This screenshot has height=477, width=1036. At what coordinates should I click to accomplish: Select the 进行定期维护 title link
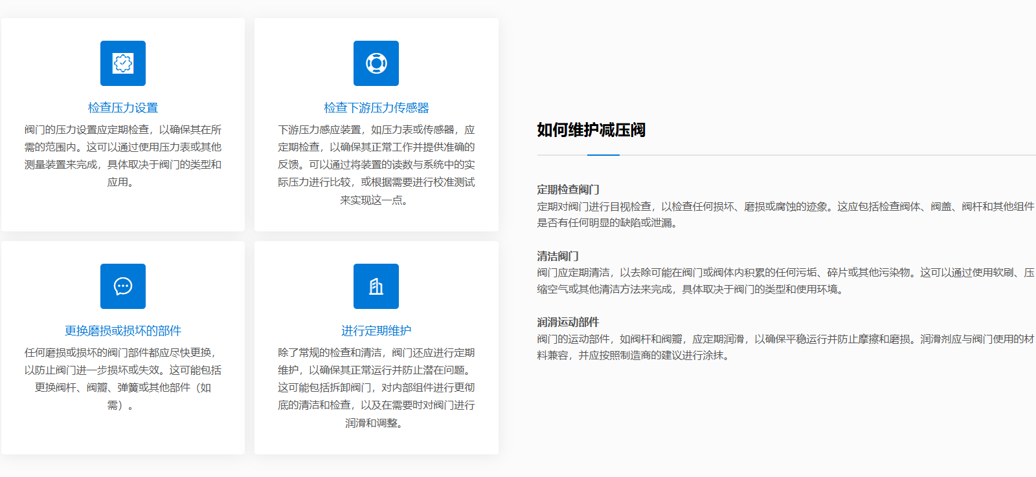[x=376, y=331]
